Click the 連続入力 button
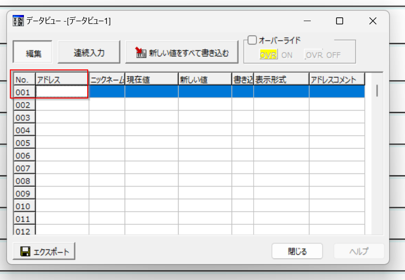Screen dimensions: 405x280 [89, 52]
